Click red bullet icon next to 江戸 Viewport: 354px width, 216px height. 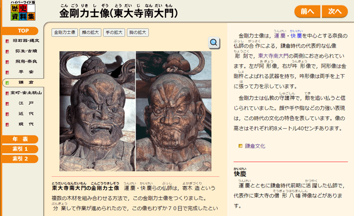coord(7,104)
